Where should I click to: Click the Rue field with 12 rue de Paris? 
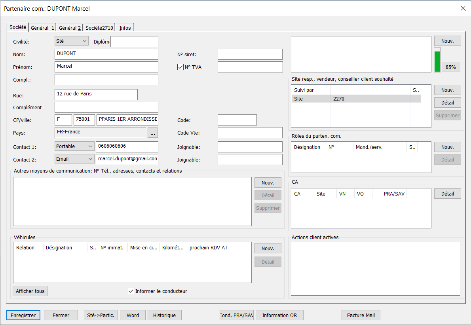pyautogui.click(x=96, y=94)
